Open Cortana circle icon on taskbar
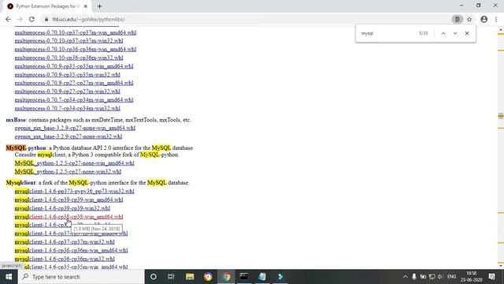 [154, 277]
